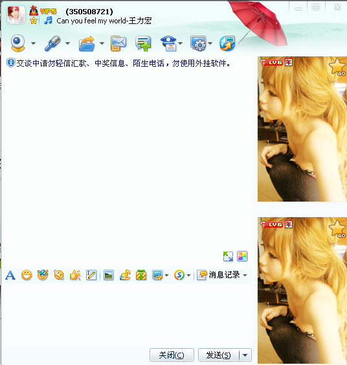
Task: Expand send file dropdown arrow
Action: point(102,43)
